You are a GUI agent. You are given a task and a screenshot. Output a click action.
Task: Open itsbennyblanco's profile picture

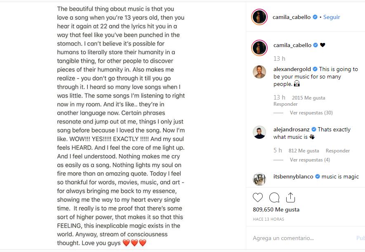(260, 178)
